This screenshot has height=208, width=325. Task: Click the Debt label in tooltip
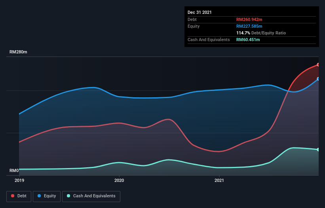(192, 19)
